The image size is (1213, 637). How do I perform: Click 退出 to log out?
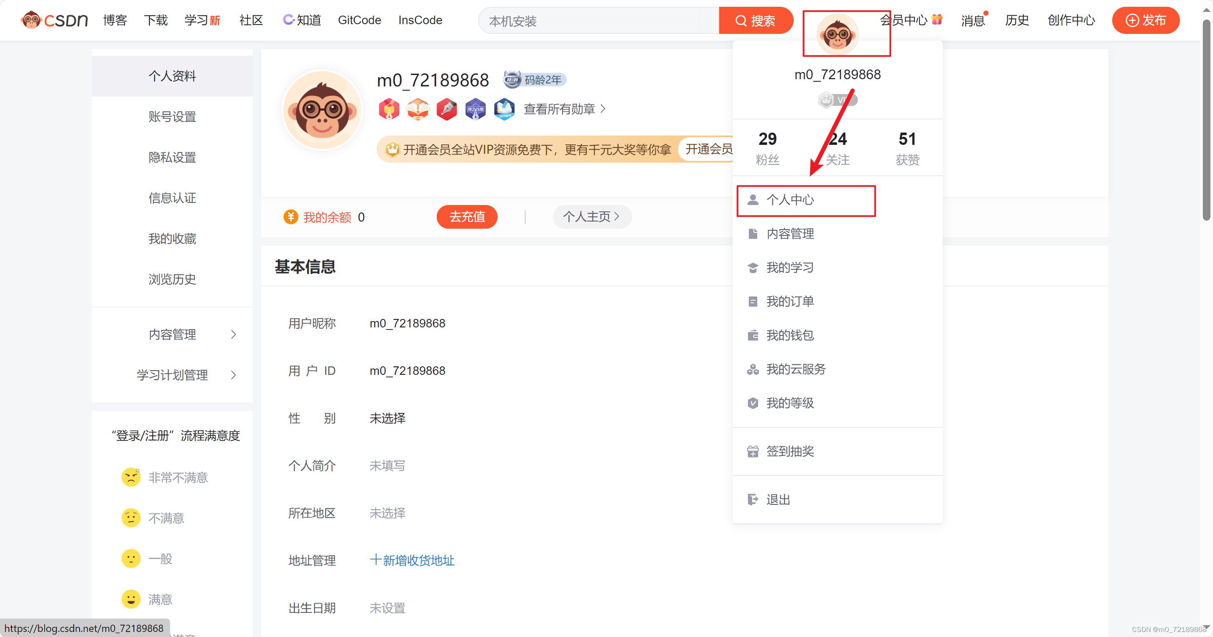click(x=778, y=499)
